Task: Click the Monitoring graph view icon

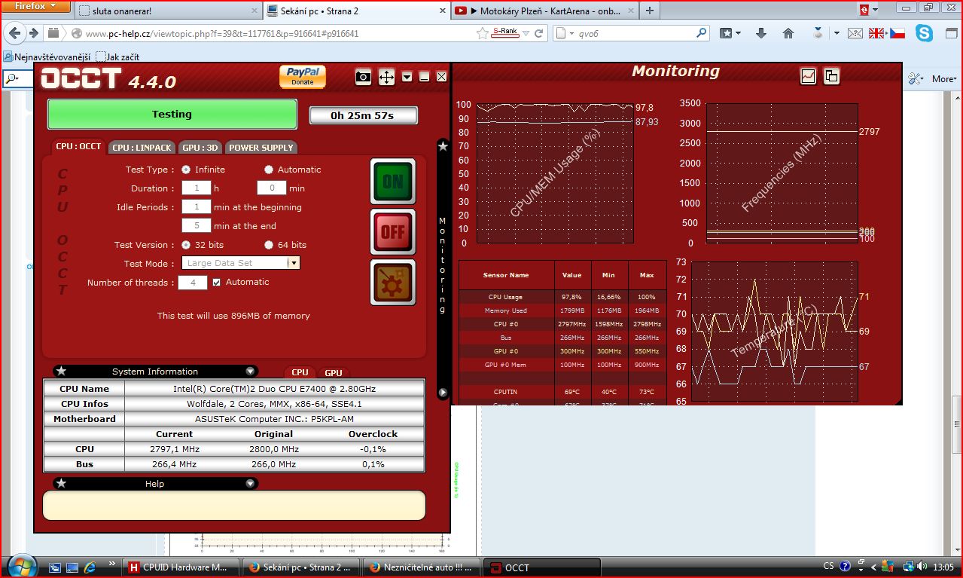Action: 808,76
